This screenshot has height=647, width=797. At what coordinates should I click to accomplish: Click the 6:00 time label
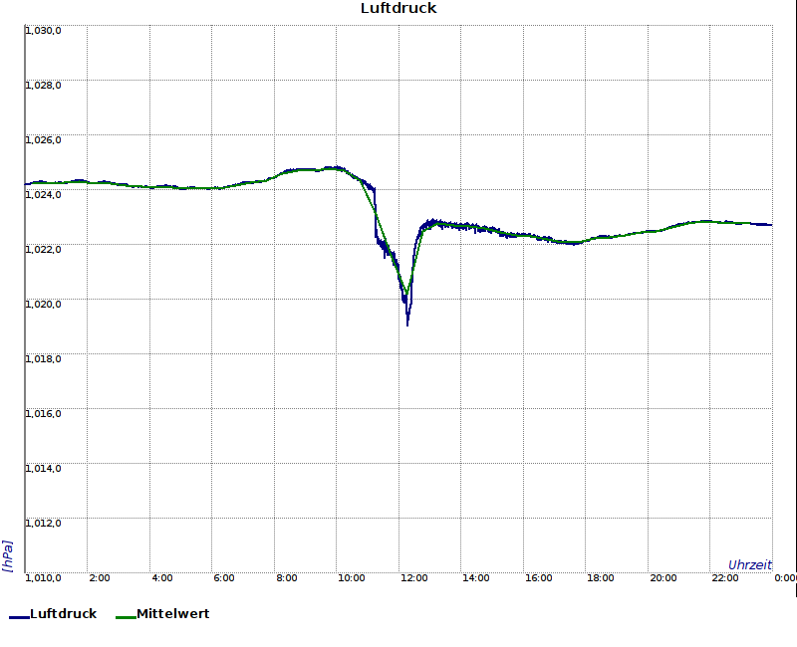pos(224,578)
